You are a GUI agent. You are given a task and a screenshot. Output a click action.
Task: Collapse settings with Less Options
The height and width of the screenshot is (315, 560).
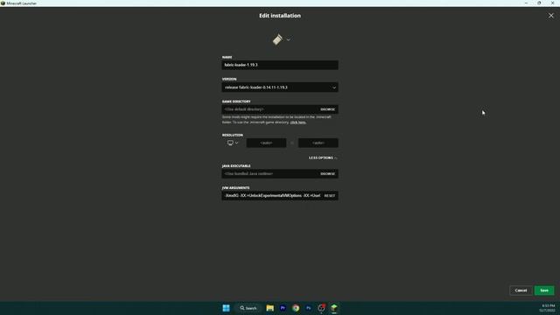tap(323, 157)
